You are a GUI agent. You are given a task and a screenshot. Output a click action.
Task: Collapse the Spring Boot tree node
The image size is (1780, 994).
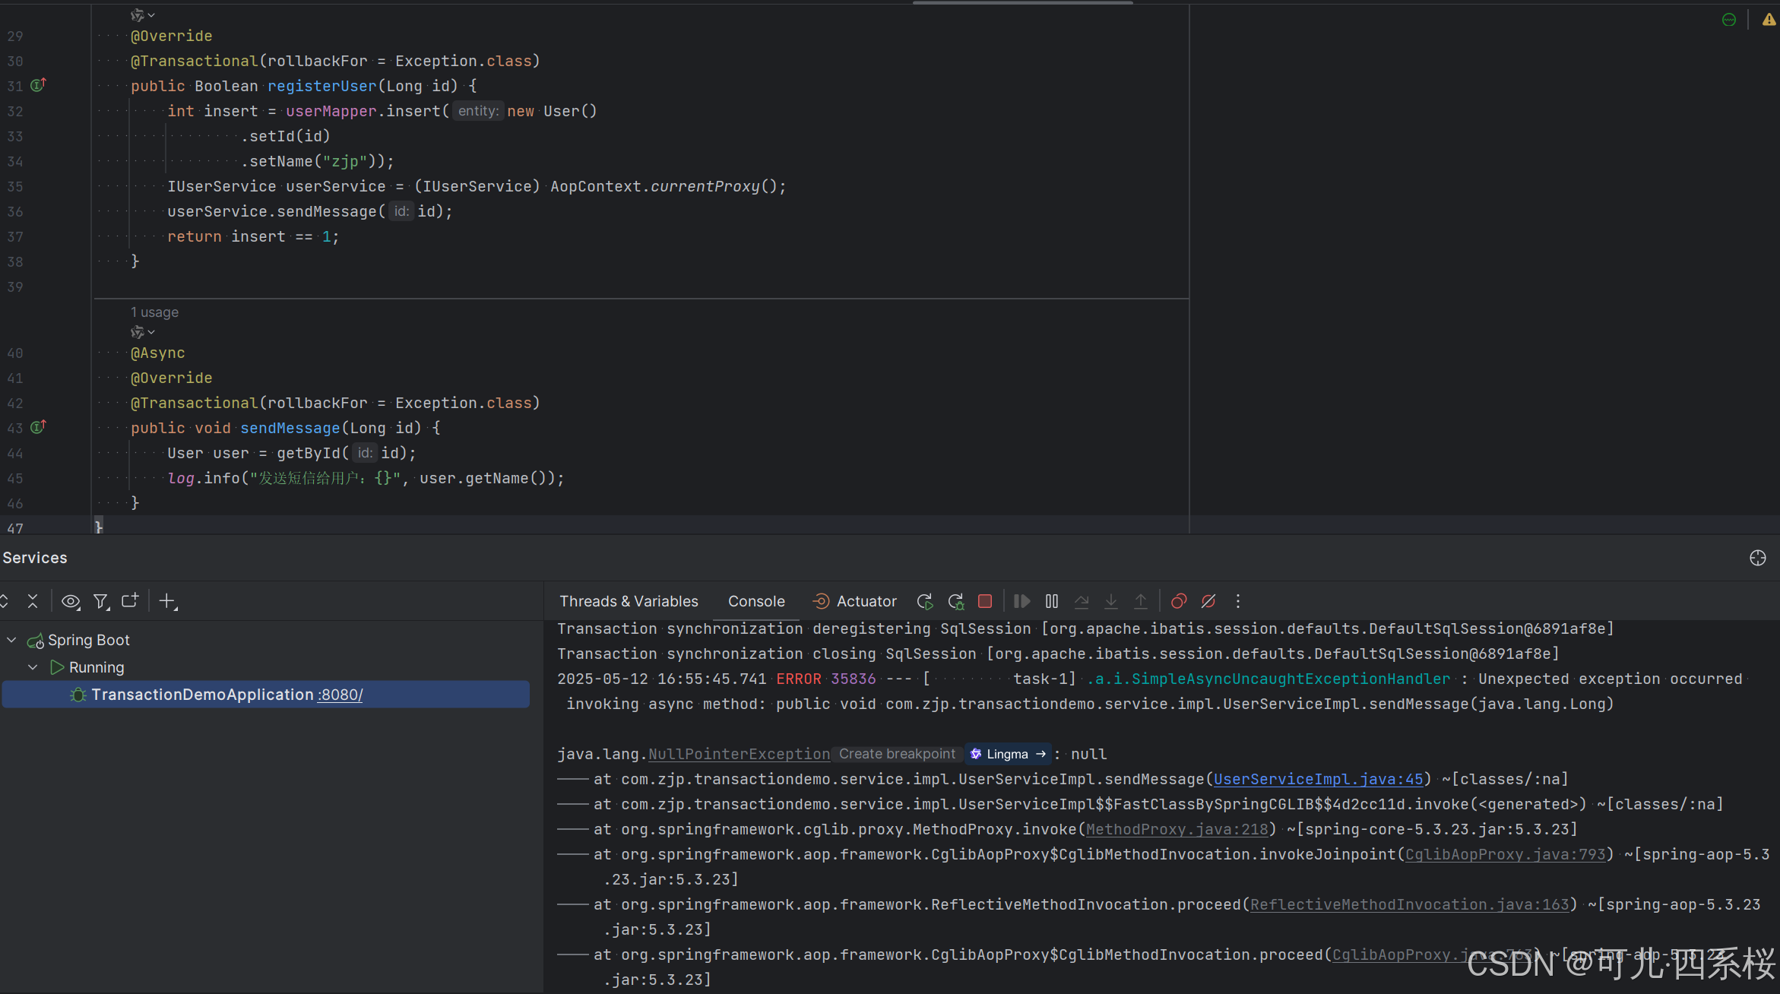click(11, 640)
